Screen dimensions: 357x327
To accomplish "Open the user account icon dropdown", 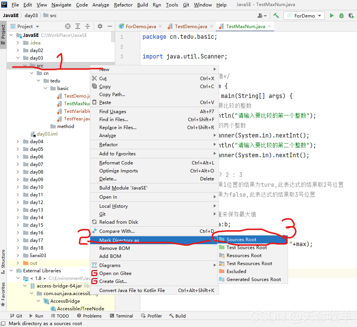I will coord(262,16).
